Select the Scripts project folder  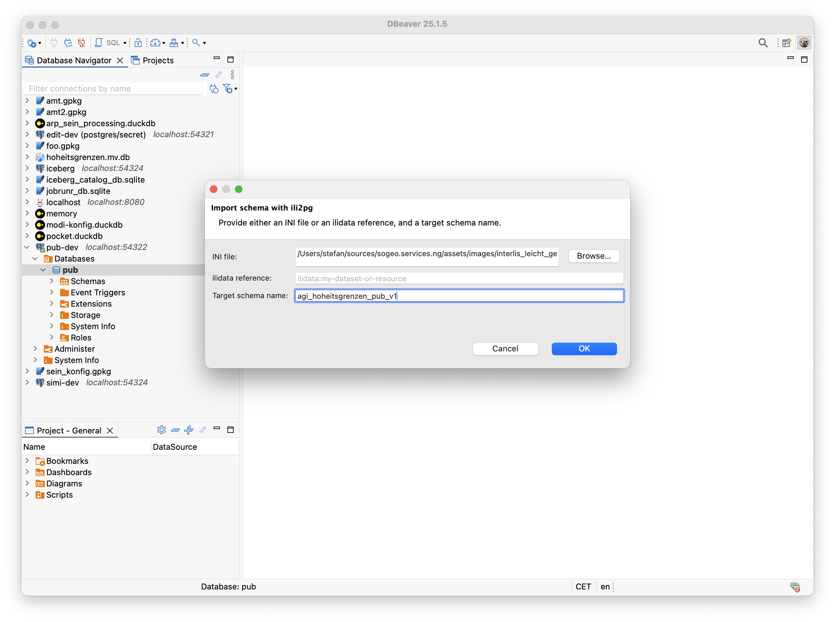click(x=60, y=495)
